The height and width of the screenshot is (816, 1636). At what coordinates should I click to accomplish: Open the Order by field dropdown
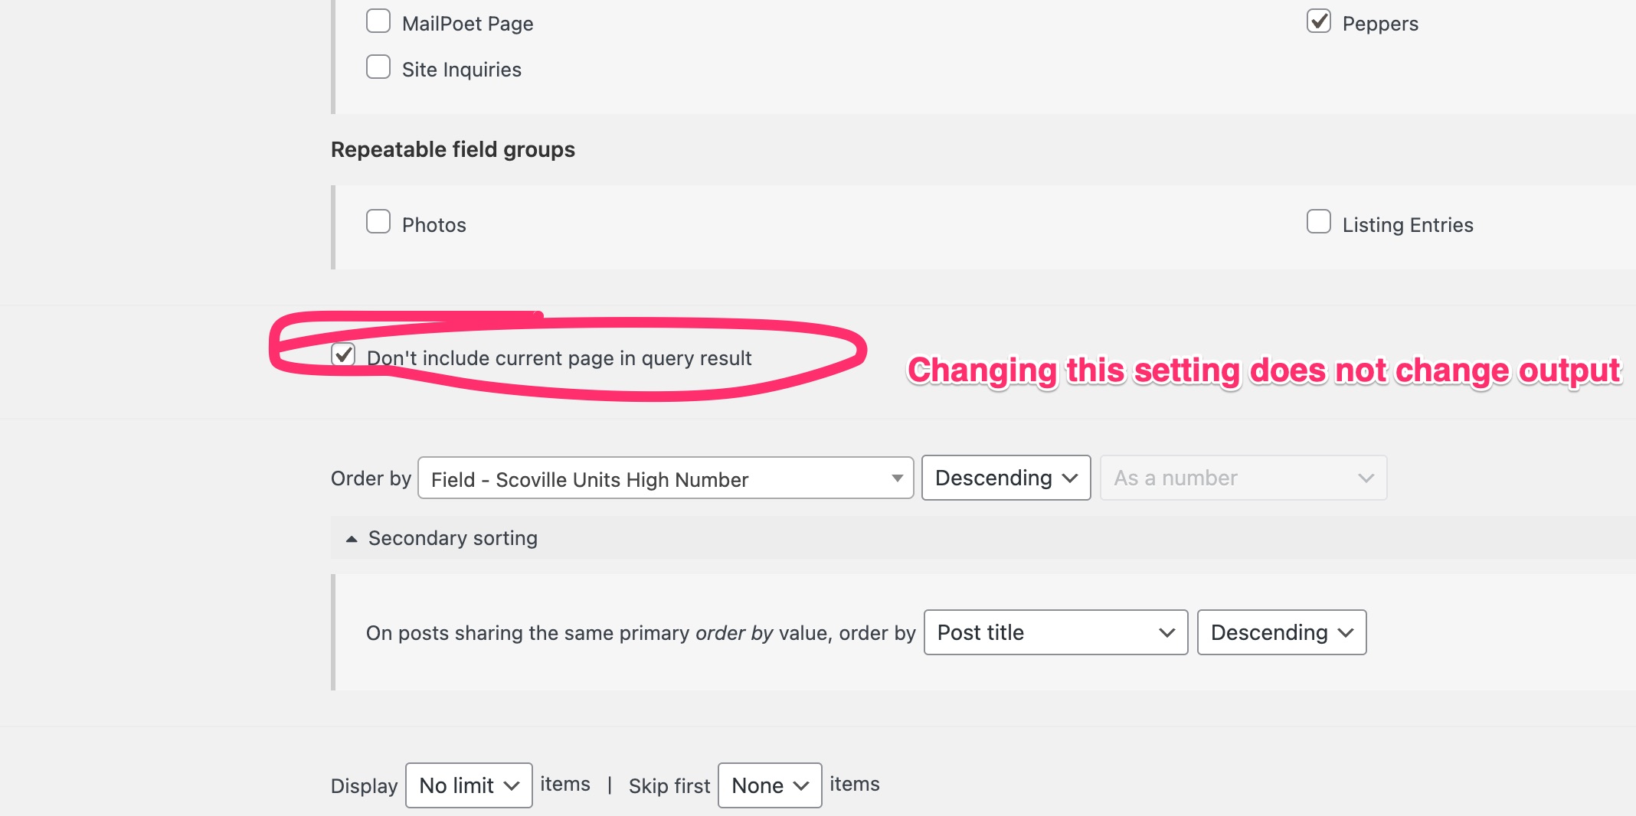tap(666, 478)
